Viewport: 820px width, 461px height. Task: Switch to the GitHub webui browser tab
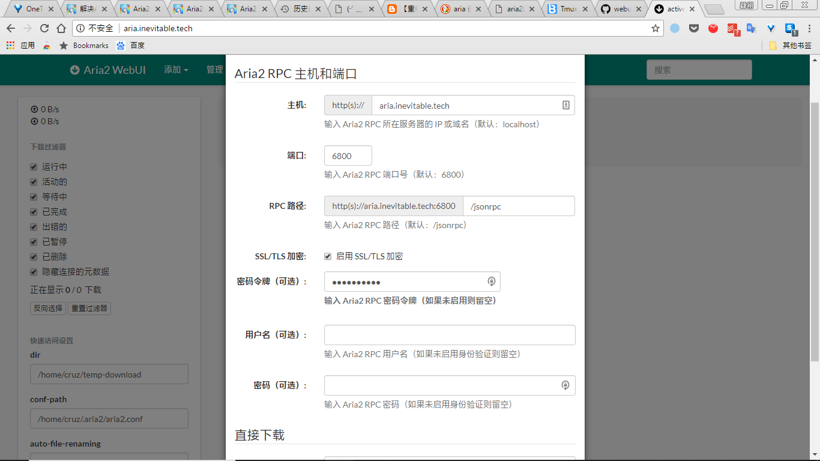[621, 9]
